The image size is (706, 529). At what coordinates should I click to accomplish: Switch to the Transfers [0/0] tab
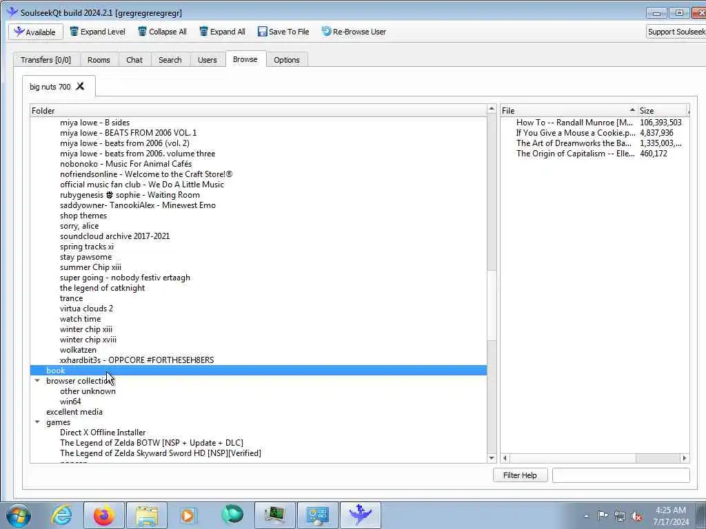click(x=46, y=60)
